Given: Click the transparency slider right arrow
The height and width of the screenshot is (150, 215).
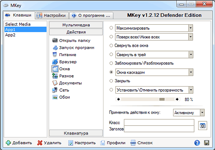Looking at the screenshot, I should click(x=177, y=99).
